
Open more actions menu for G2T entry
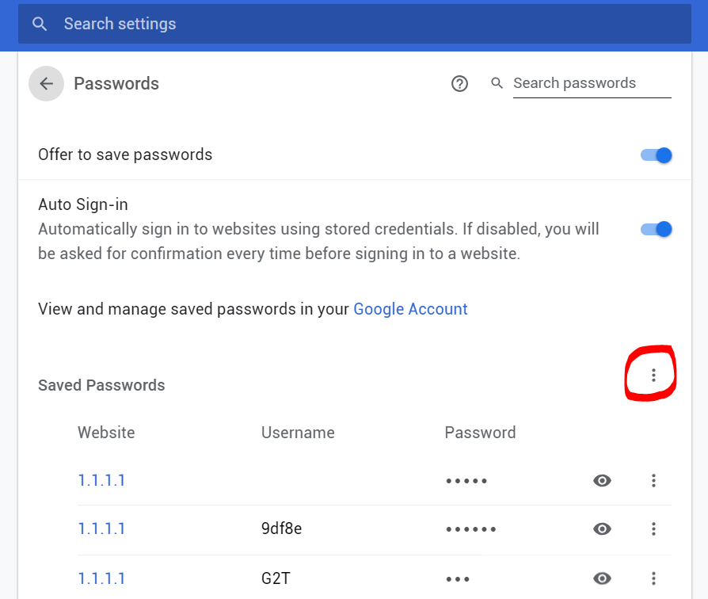(x=653, y=578)
